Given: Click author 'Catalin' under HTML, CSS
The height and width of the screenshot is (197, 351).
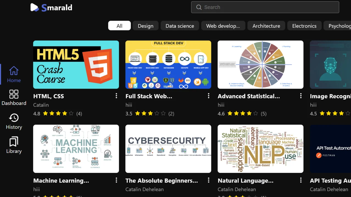Looking at the screenshot, I should [x=41, y=105].
